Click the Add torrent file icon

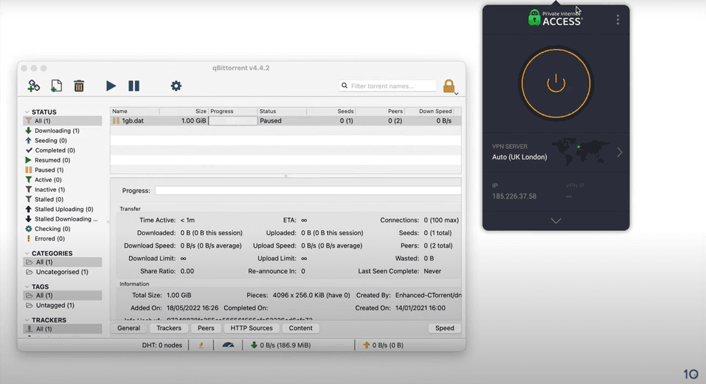(x=57, y=85)
